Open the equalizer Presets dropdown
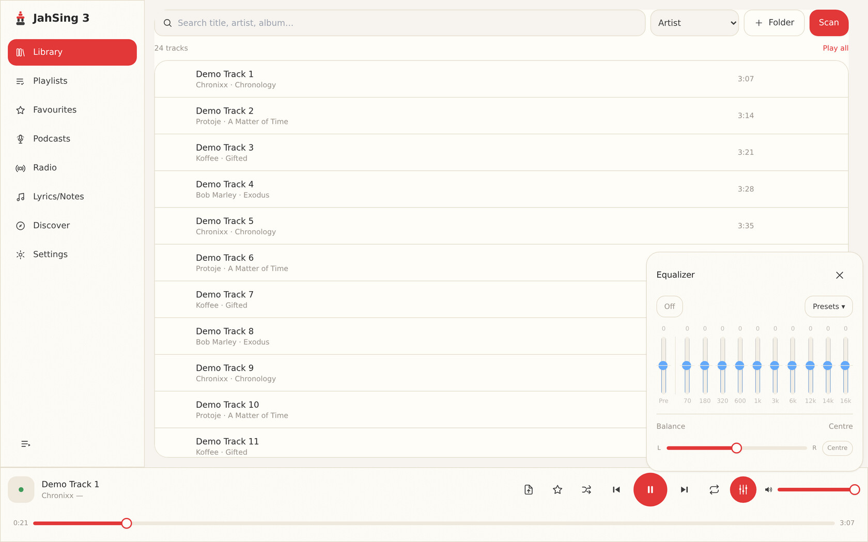Viewport: 868px width, 542px height. [829, 307]
